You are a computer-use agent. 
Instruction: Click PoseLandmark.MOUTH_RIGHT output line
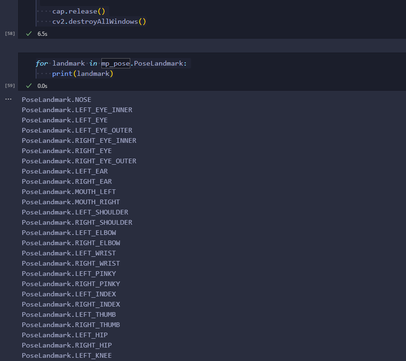coord(71,202)
